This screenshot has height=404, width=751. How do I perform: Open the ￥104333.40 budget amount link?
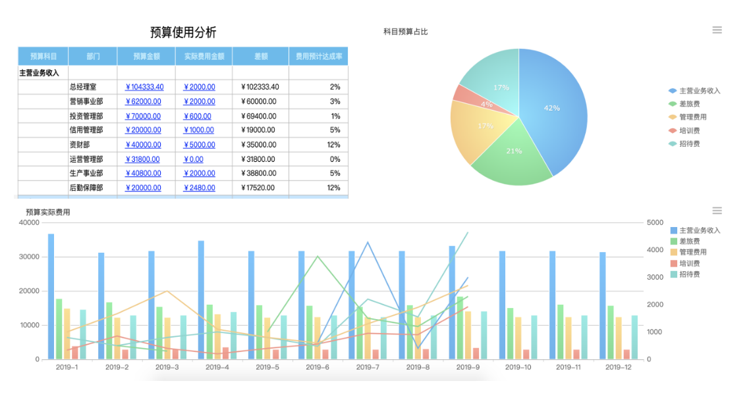pyautogui.click(x=144, y=87)
